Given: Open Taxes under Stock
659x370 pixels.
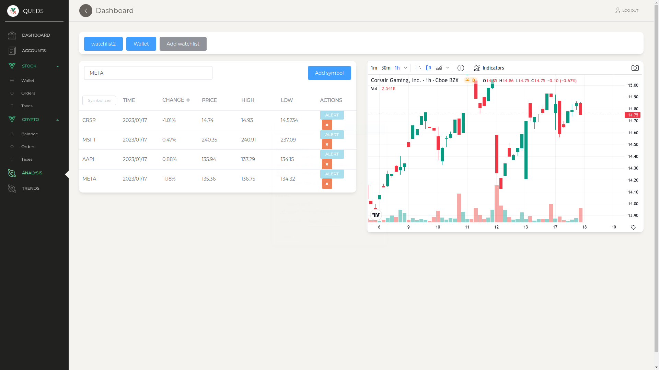Looking at the screenshot, I should click(27, 106).
